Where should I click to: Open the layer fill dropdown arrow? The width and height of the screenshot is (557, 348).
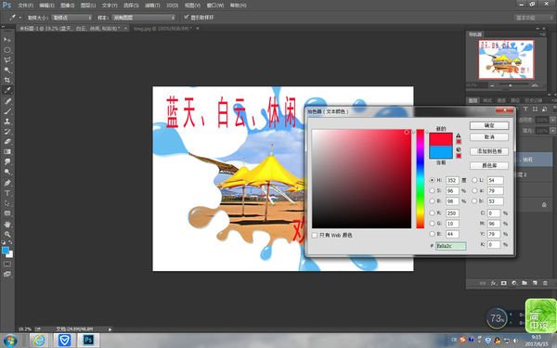[x=552, y=131]
